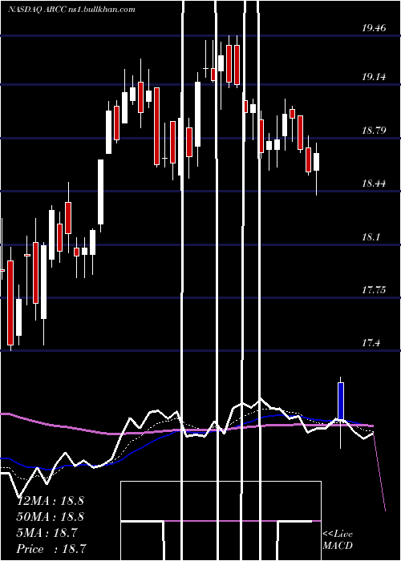Click the 17.4 price level label
The image size is (401, 561).
371,343
